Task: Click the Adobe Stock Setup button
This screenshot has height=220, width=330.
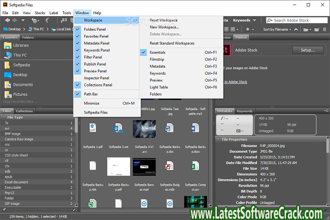Action: click(305, 50)
